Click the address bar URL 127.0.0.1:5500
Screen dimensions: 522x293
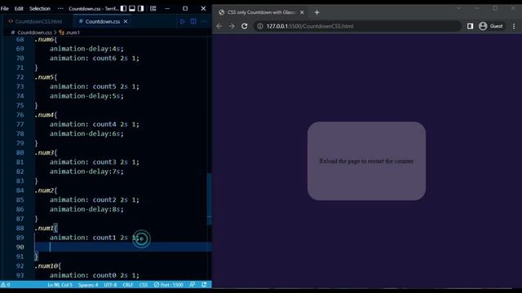(x=310, y=26)
